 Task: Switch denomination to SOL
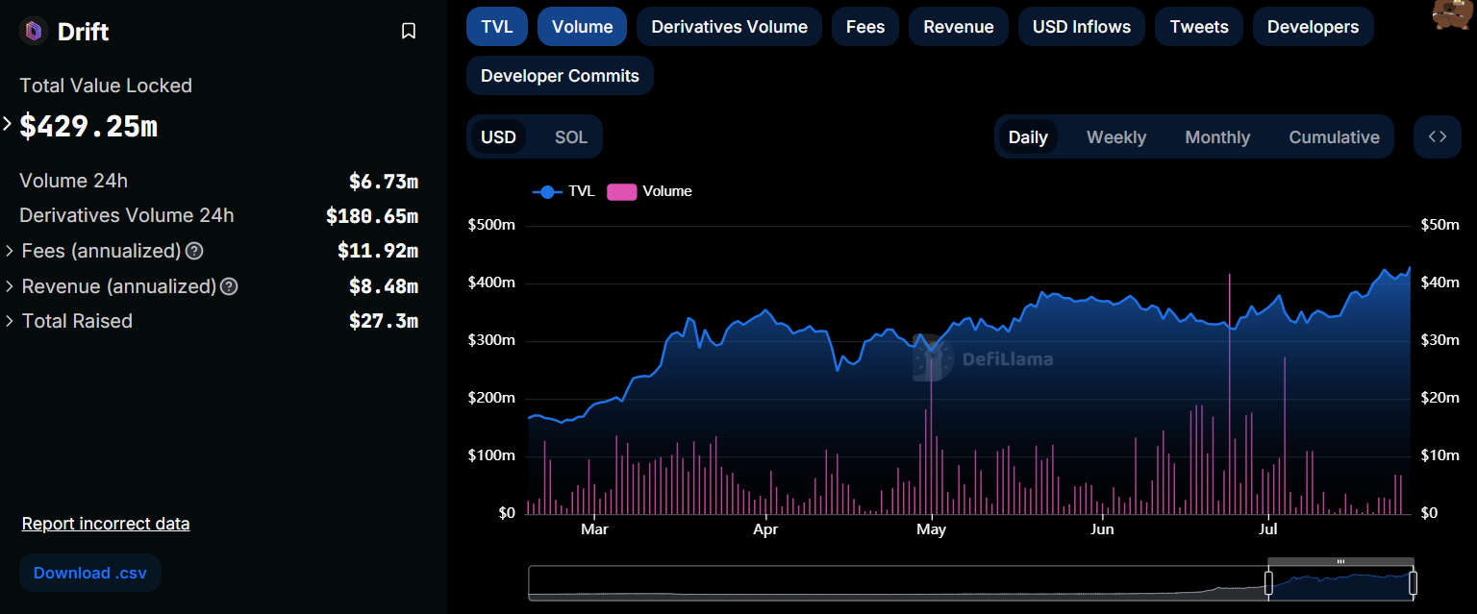[x=570, y=137]
